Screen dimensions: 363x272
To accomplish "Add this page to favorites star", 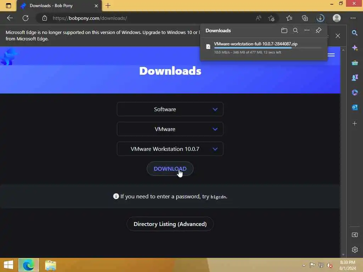I will click(x=271, y=18).
